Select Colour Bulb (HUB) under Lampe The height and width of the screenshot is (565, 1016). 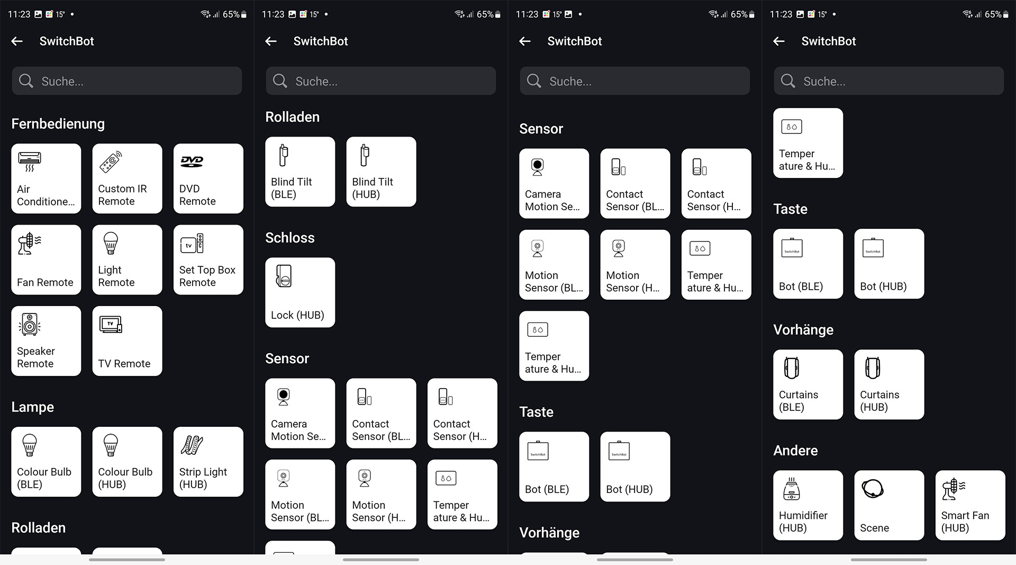(127, 462)
